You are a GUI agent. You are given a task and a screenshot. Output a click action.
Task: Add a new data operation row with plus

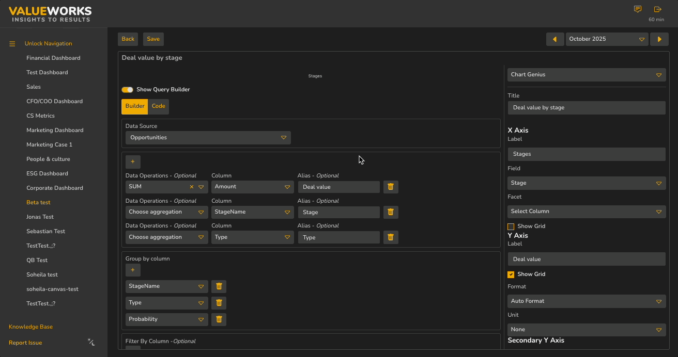[133, 162]
